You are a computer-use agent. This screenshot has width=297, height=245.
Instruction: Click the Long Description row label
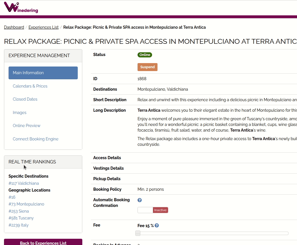pos(109,110)
